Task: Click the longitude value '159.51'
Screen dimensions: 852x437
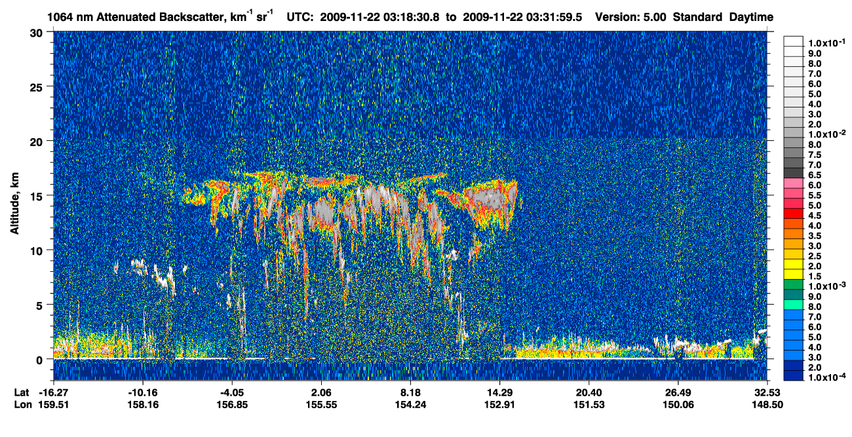Action: 54,404
